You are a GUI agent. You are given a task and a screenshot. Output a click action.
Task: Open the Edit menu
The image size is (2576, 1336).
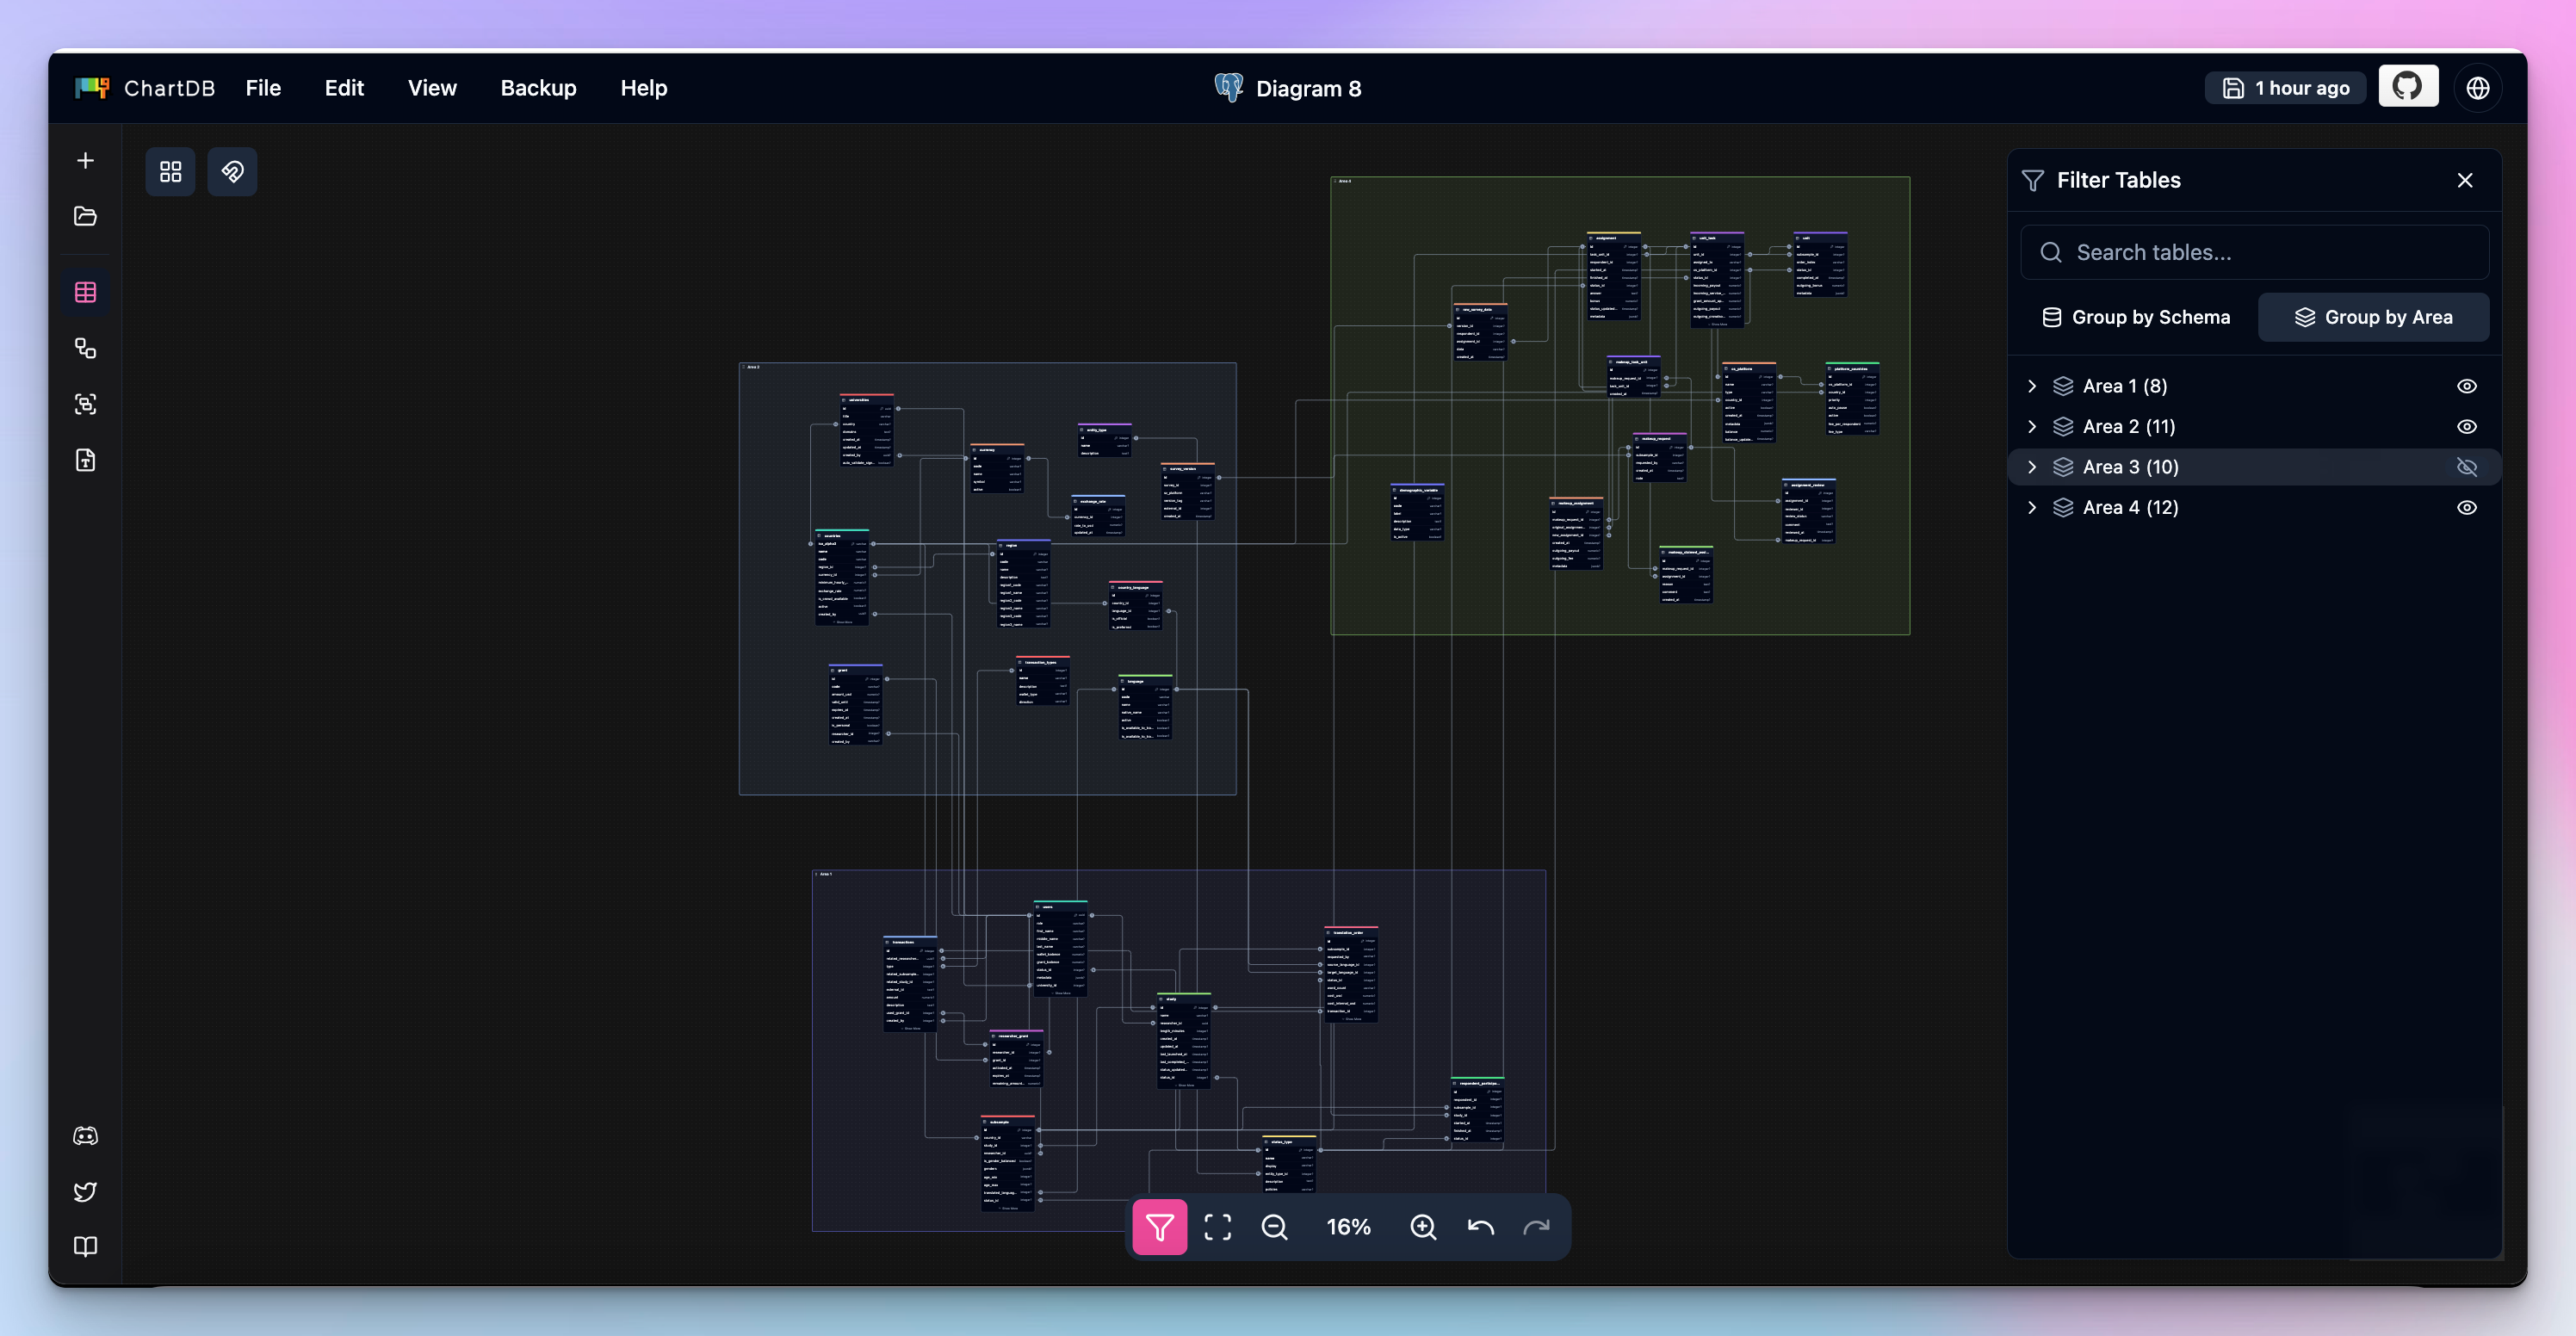(x=344, y=88)
